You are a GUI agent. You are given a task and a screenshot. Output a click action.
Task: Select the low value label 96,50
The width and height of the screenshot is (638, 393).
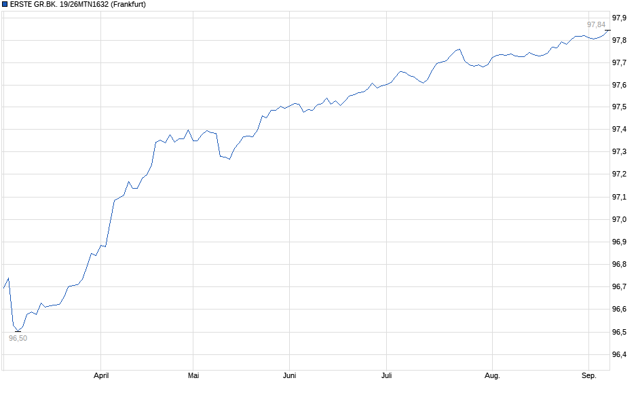pyautogui.click(x=18, y=339)
